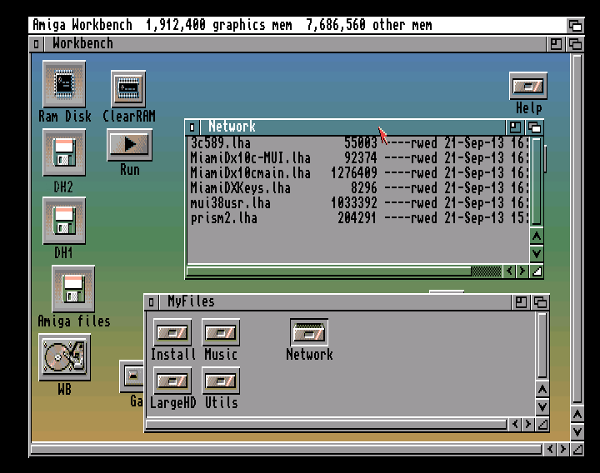
Task: Select the prism2.lha file row
Action: click(359, 218)
